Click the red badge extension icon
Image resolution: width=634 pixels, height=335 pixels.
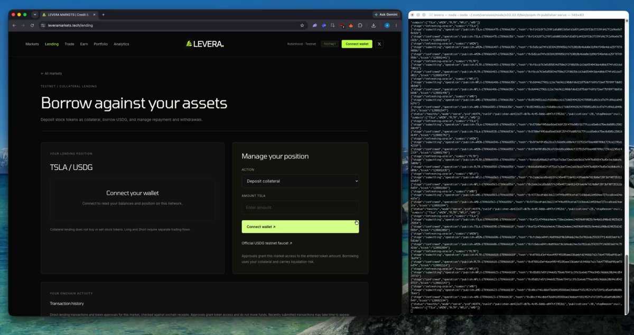342,25
